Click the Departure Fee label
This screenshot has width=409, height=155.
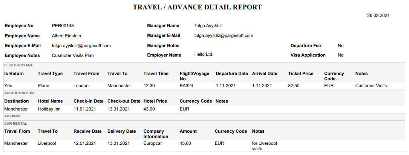click(x=305, y=46)
